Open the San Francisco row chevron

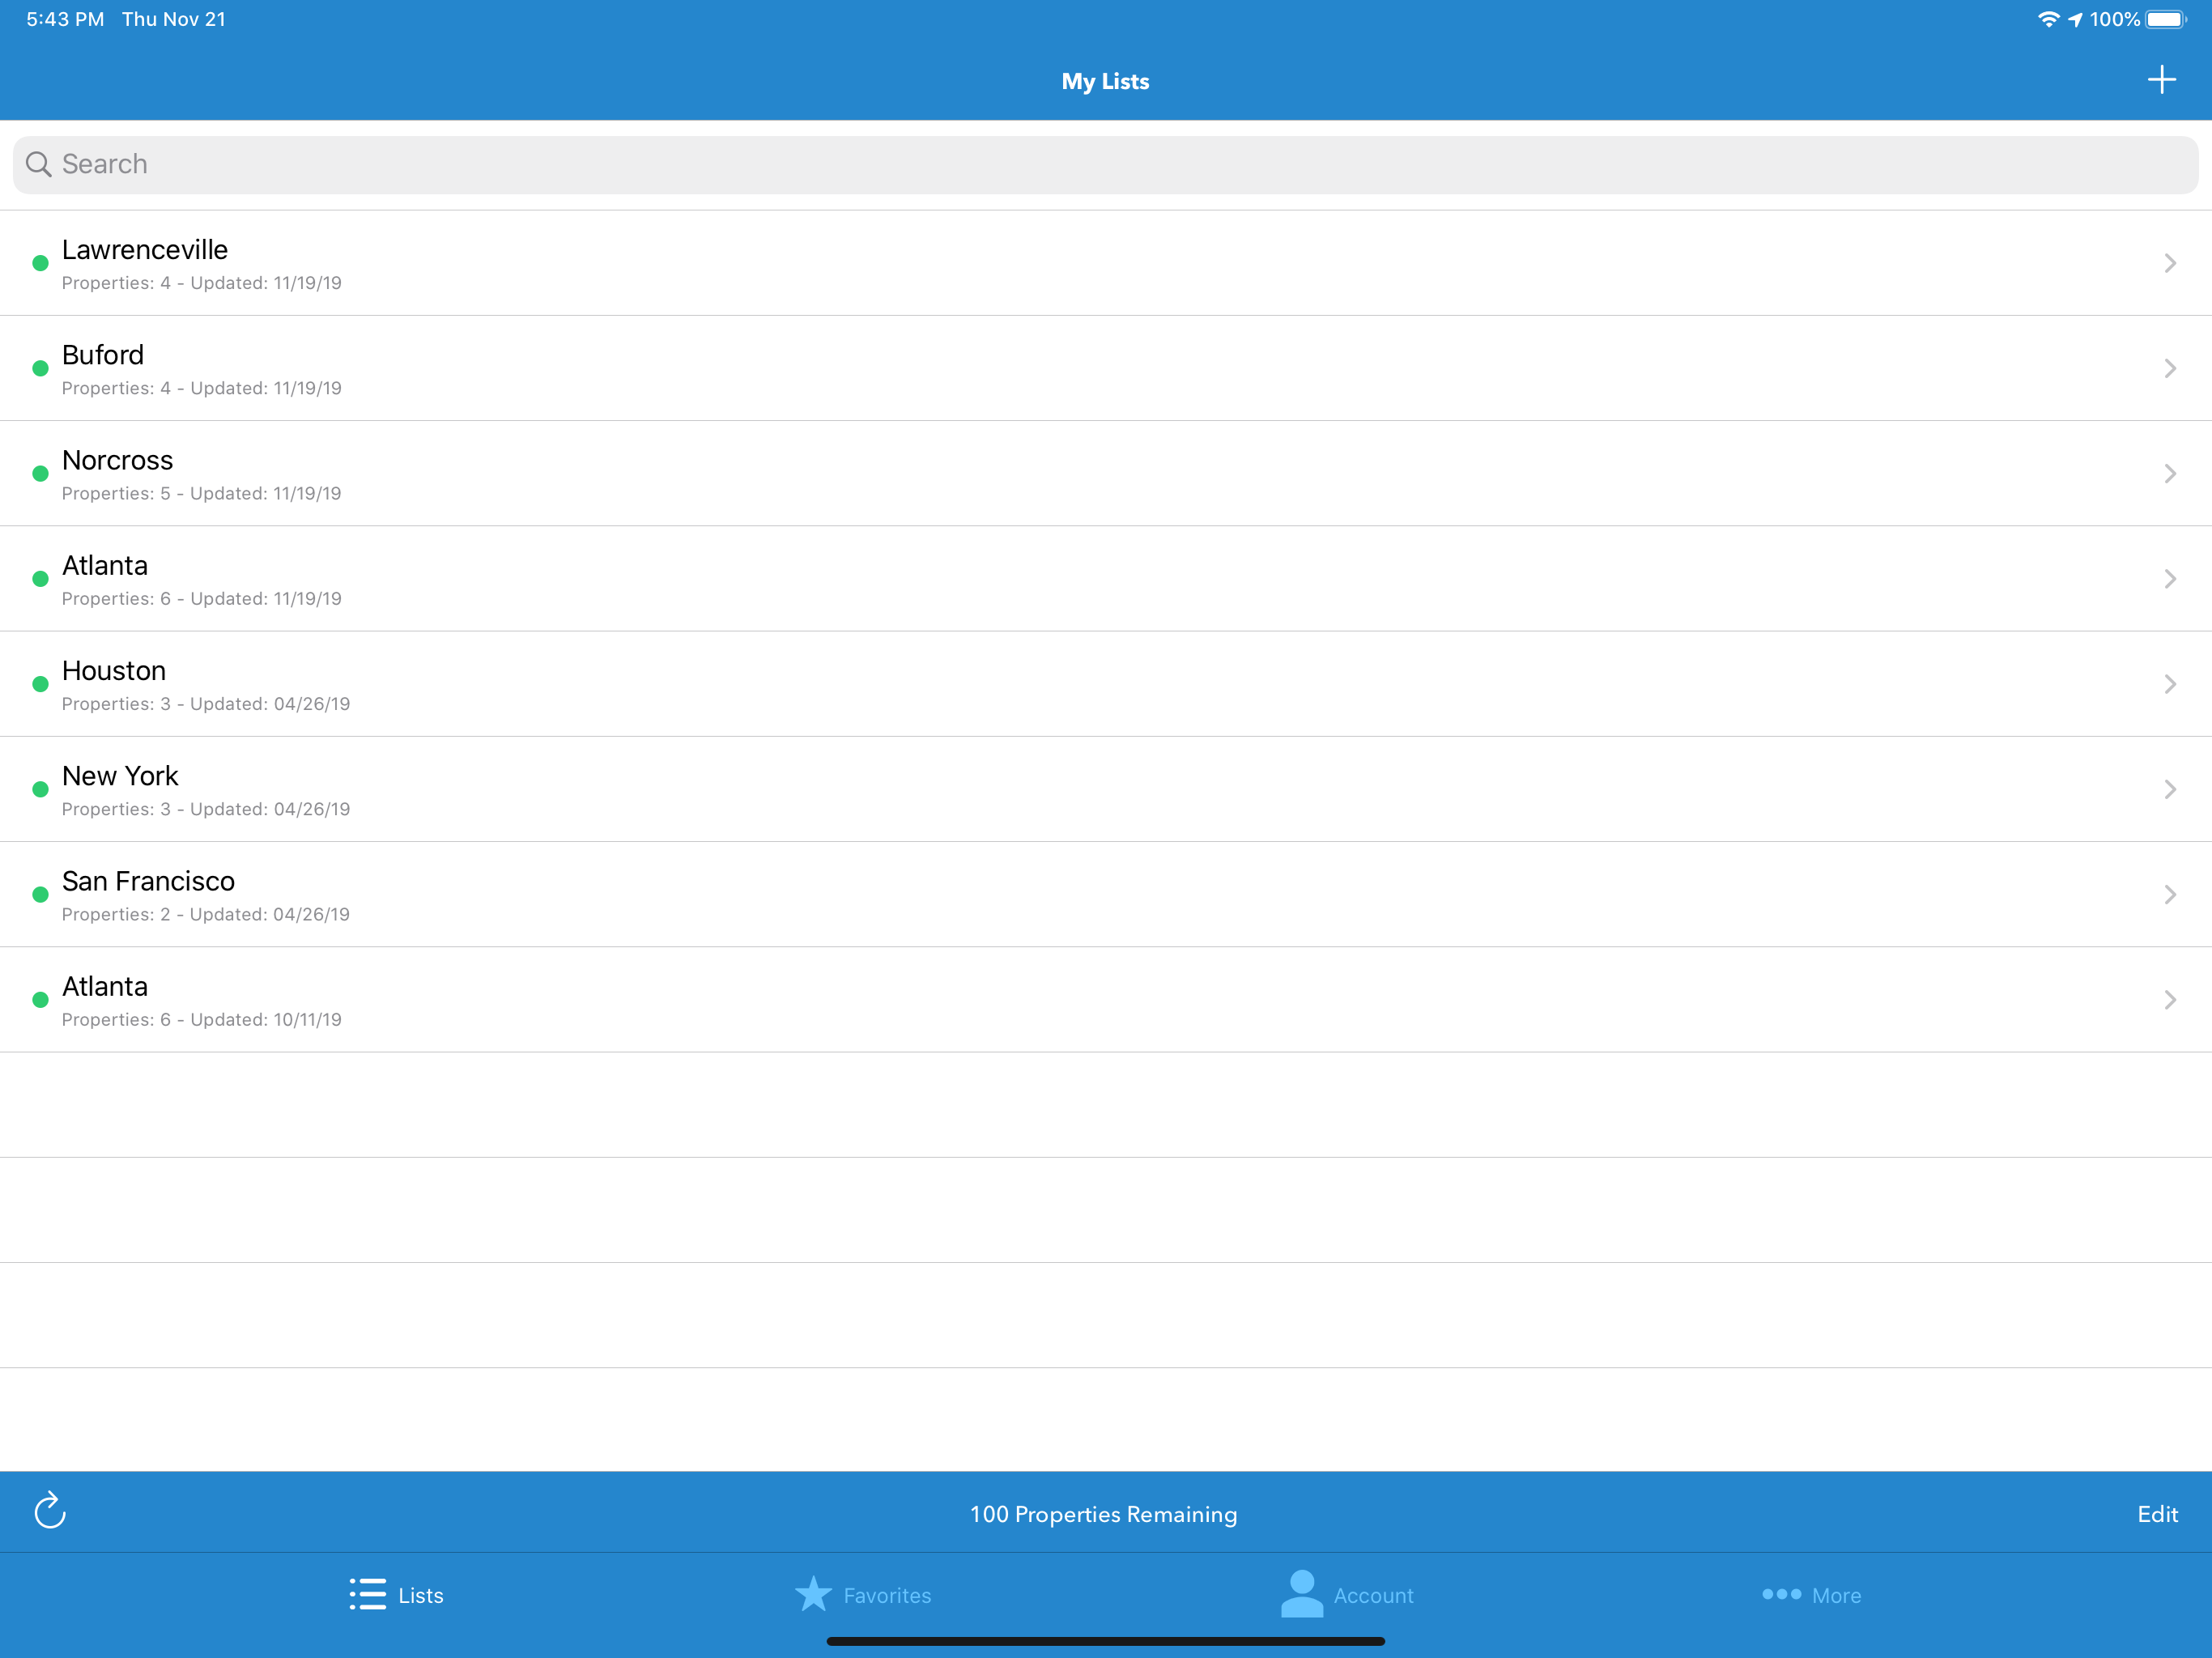[x=2170, y=895]
